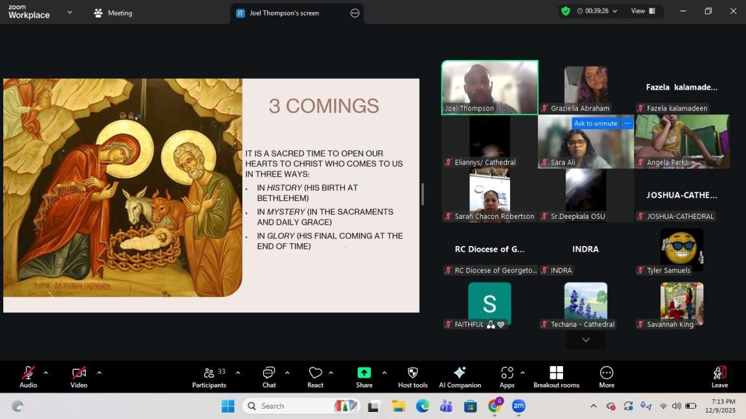Click Tyler Samuels emoji avatar tile

[682, 249]
